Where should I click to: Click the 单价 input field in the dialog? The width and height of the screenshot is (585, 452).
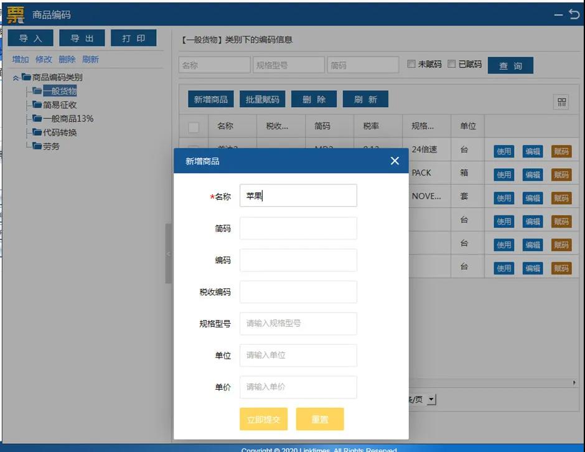coord(298,387)
